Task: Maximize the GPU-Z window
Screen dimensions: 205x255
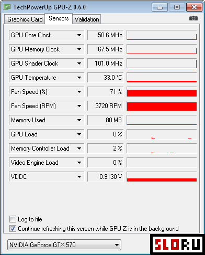Action: [x=177, y=7]
